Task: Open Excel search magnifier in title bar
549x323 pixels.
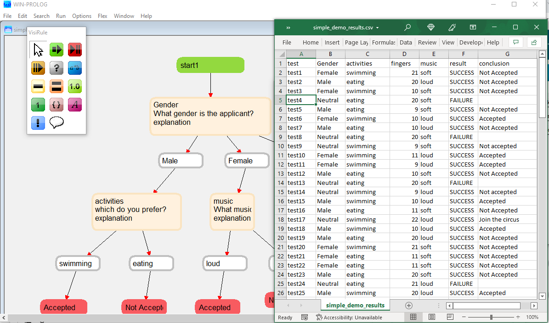Action: [x=407, y=27]
